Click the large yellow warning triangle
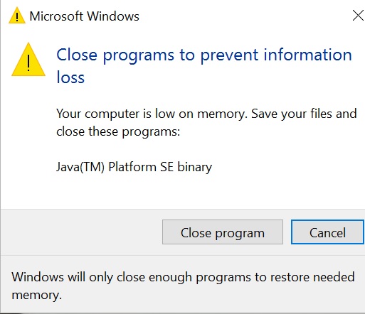365x314 pixels. pyautogui.click(x=28, y=60)
